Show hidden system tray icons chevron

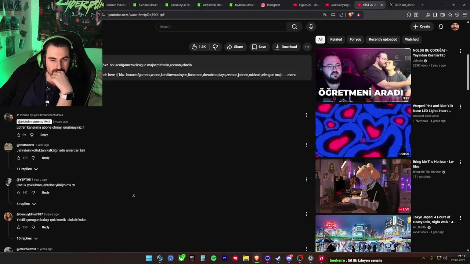coord(423,258)
